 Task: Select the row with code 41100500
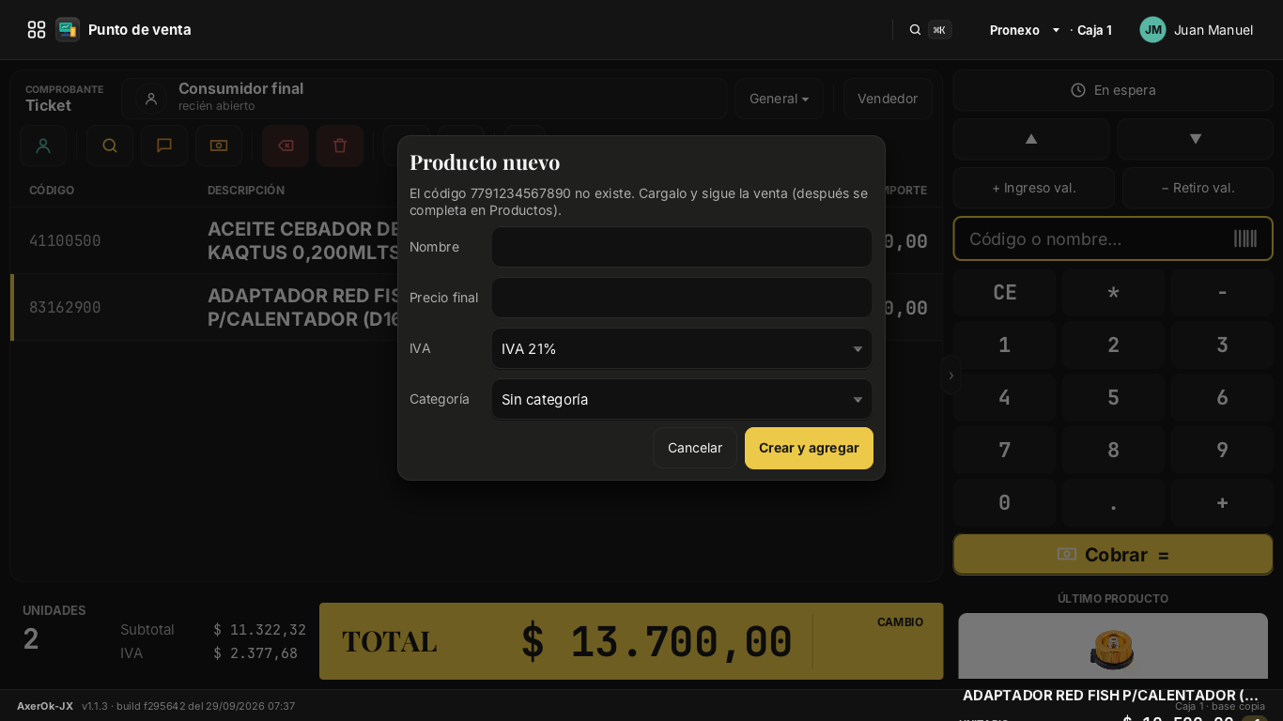(476, 240)
